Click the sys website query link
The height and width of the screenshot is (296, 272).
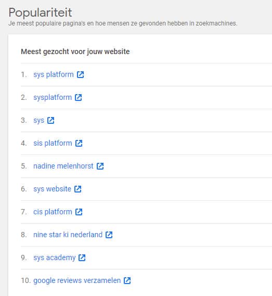[52, 189]
